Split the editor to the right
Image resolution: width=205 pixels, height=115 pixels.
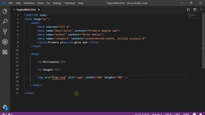click(x=195, y=10)
